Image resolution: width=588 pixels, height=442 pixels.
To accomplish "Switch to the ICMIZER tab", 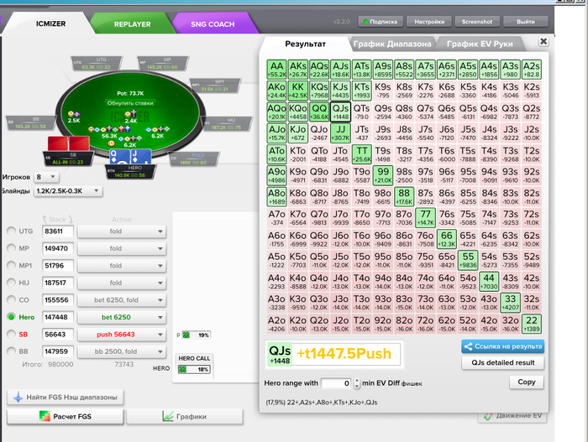I will click(50, 23).
